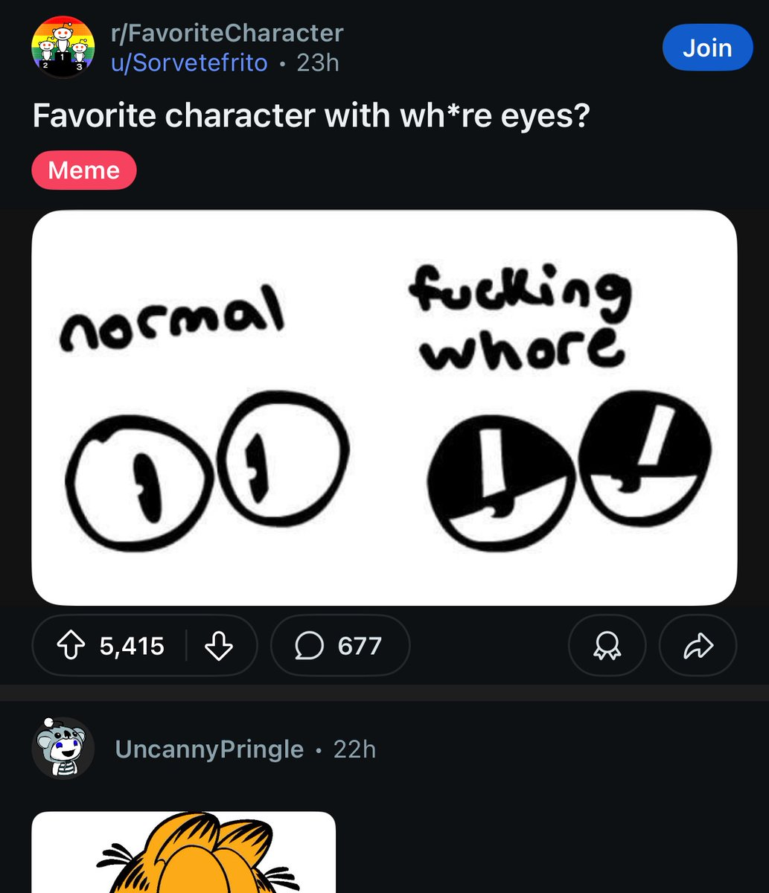Click the 23h post timestamp

(318, 63)
